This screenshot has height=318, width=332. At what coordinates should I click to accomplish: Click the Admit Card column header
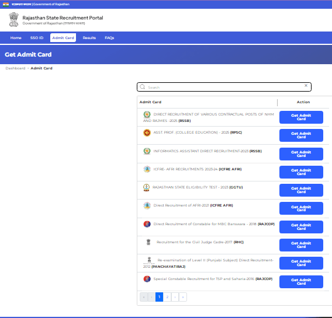[150, 102]
